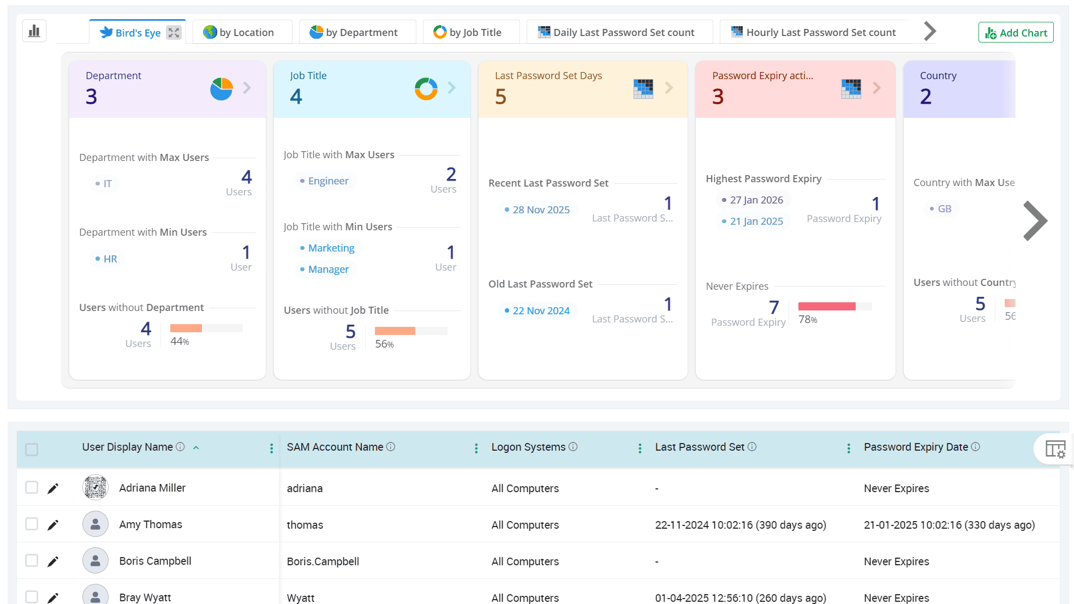Click the pie chart icon in Department card
The image size is (1074, 604).
coord(221,88)
